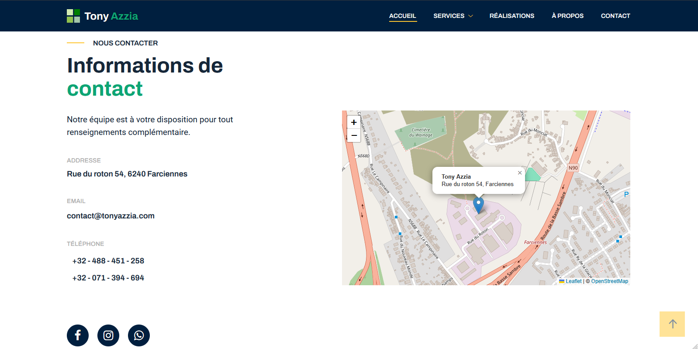Call the +32 - 071 - 394 - 694 number
This screenshot has width=698, height=349.
[x=108, y=278]
